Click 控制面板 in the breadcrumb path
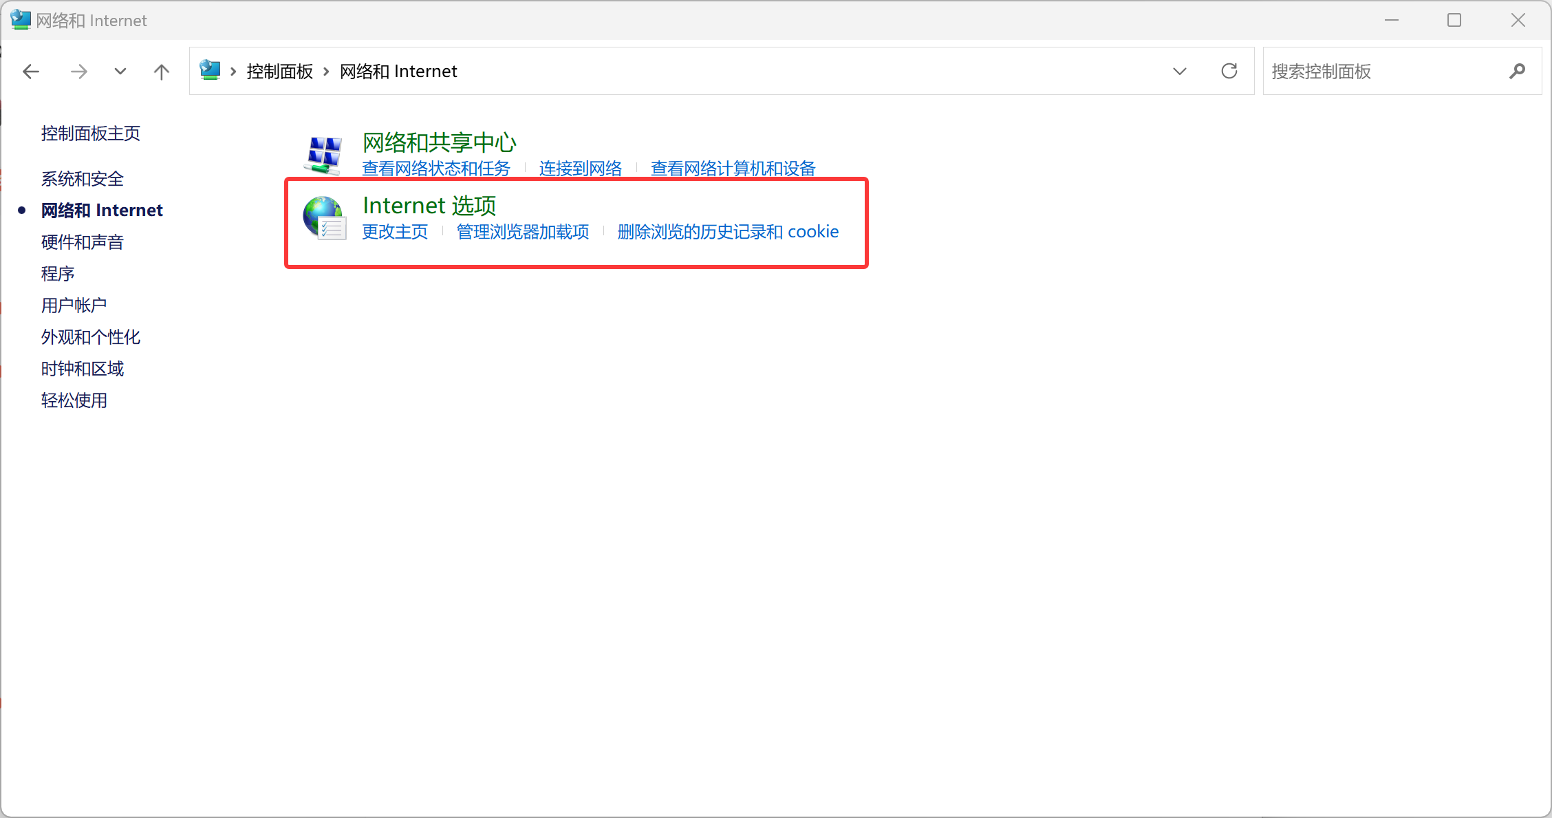Image resolution: width=1552 pixels, height=818 pixels. [279, 72]
